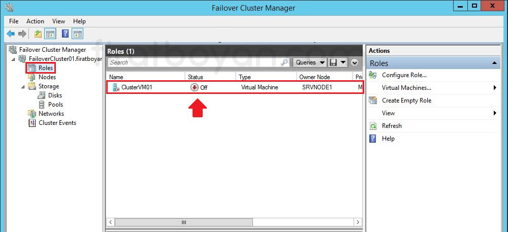Click the ClusterVM01 role name

pyautogui.click(x=137, y=87)
